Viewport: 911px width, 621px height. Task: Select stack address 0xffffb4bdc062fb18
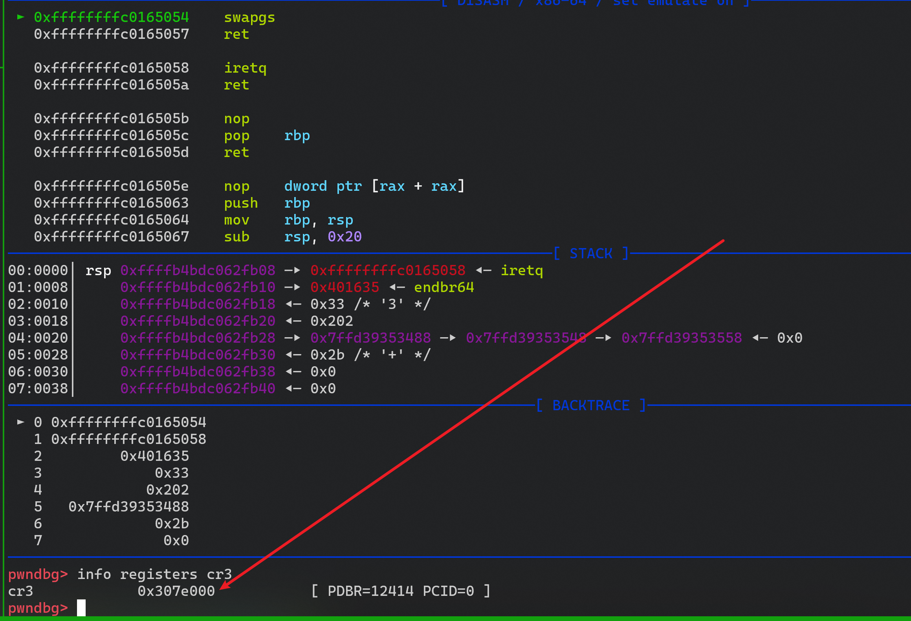[198, 304]
